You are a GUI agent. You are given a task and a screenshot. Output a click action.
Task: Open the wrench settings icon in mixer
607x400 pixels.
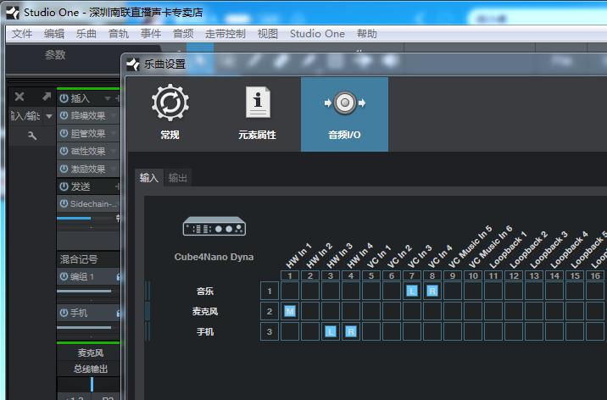(32, 136)
